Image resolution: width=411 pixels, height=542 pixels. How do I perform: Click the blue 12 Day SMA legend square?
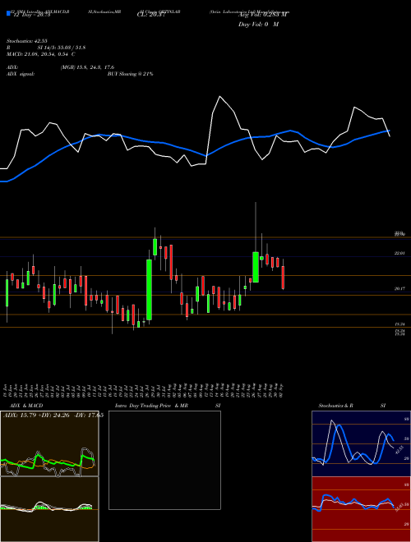pos(8,13)
